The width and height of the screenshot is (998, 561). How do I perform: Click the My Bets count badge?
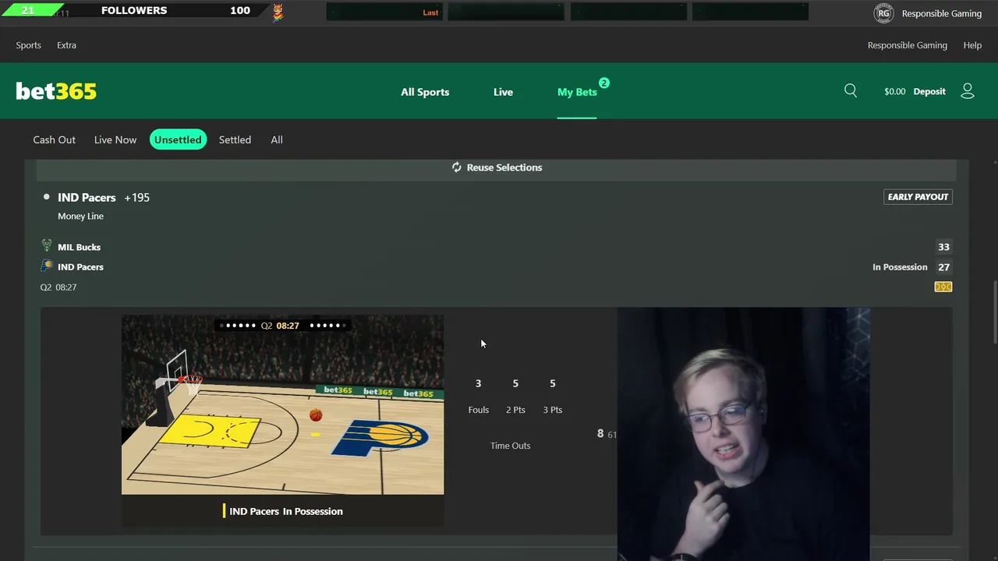click(603, 83)
